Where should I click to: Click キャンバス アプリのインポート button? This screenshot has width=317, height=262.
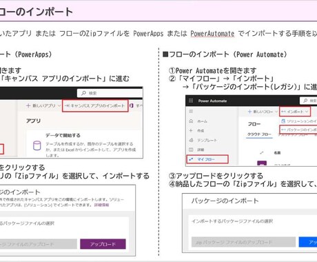tap(95, 105)
